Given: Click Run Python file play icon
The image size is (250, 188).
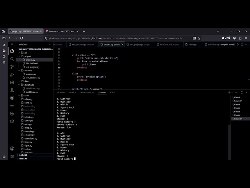Looking at the screenshot, I should (x=238, y=44).
